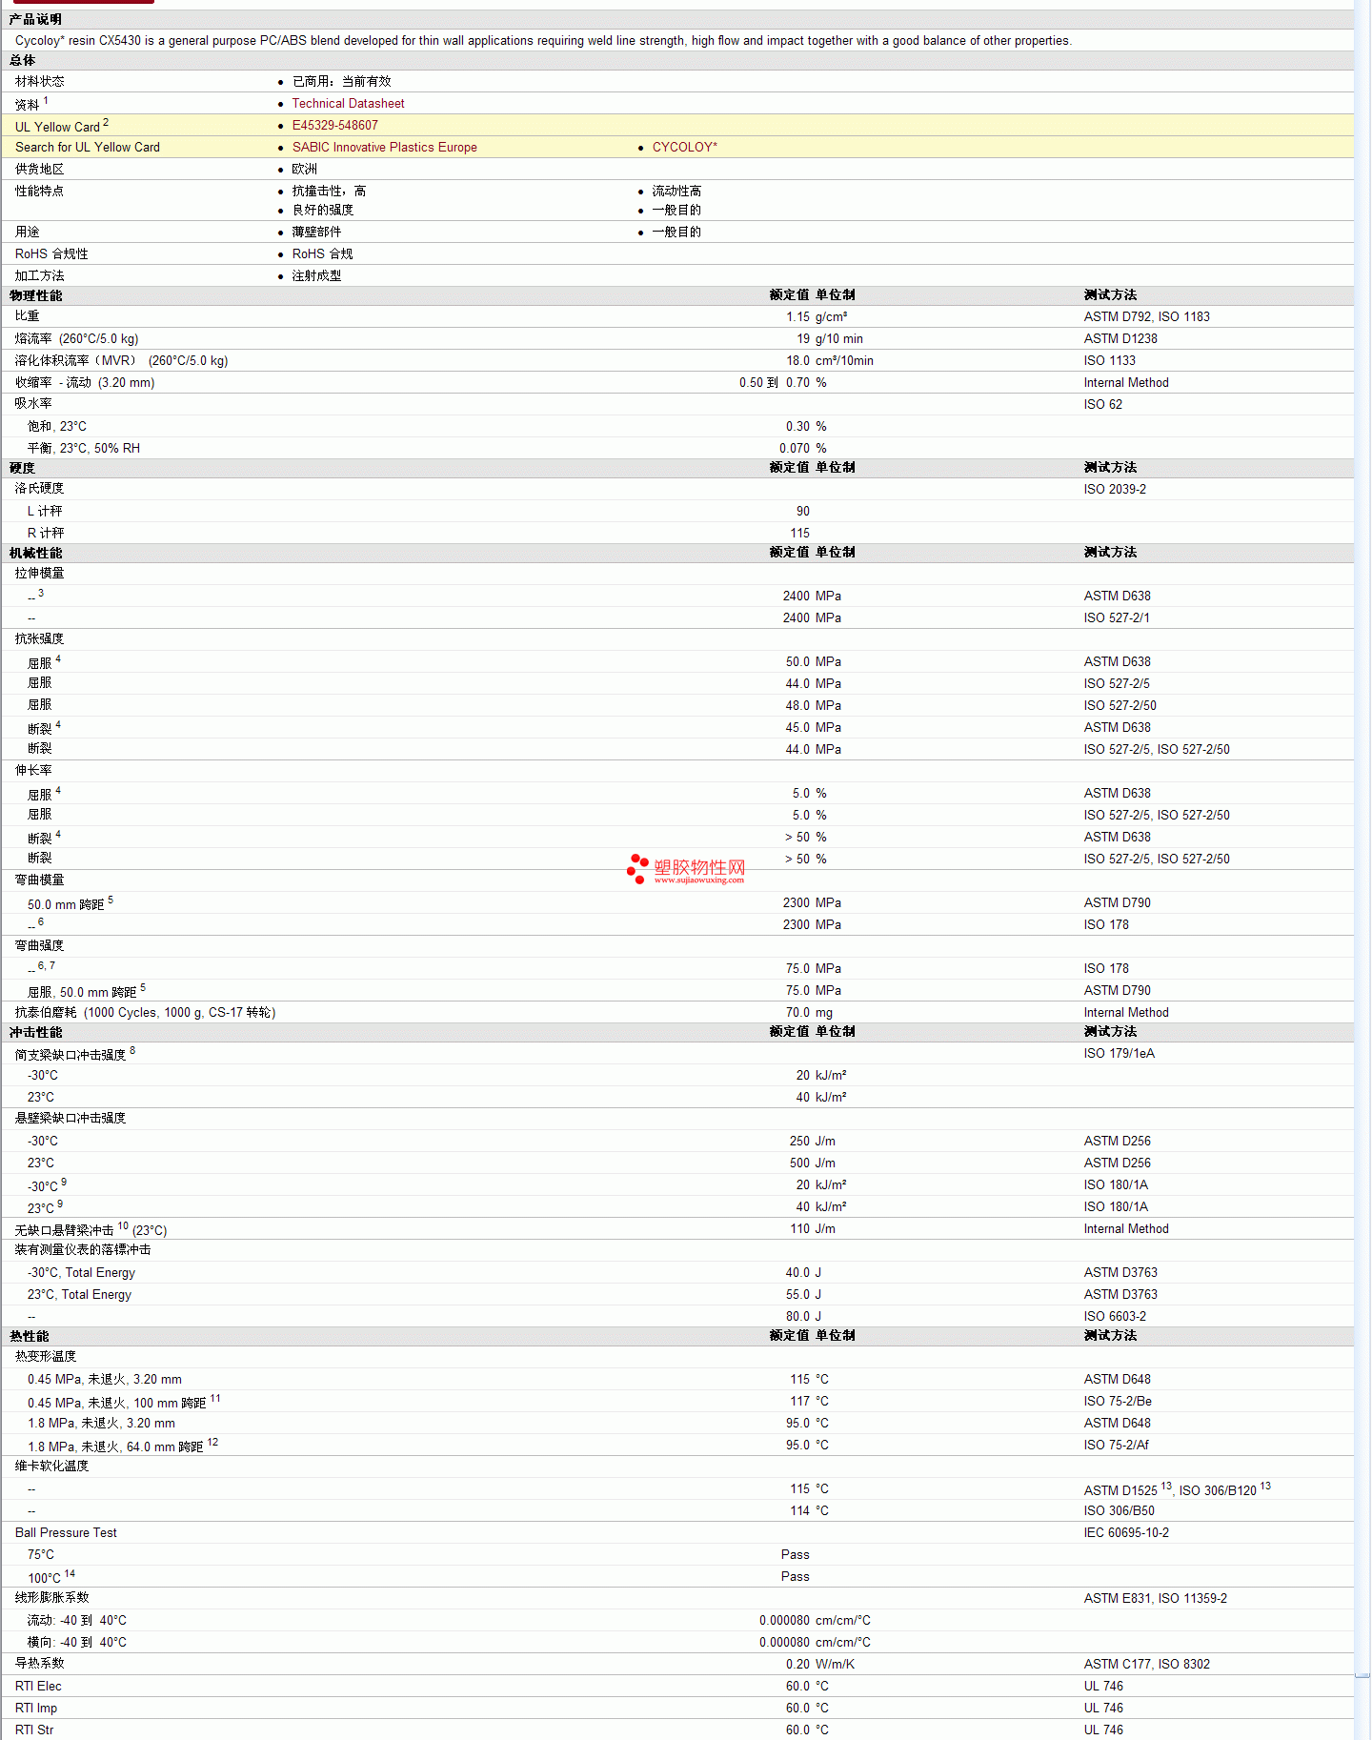Click the ASTM D1238 test method
Viewport: 1372px width, 1740px height.
coord(1120,338)
